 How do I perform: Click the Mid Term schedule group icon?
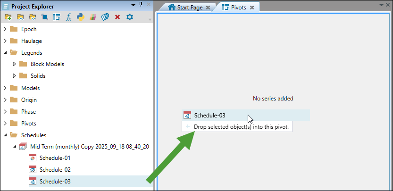pyautogui.click(x=23, y=146)
